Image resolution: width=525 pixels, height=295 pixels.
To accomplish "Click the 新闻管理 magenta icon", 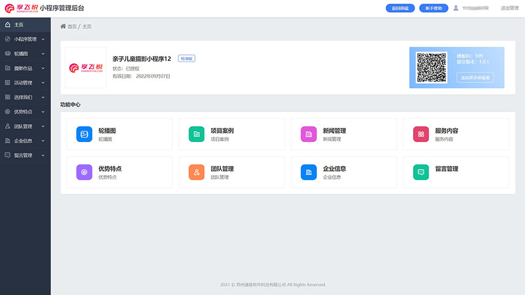I will point(309,134).
